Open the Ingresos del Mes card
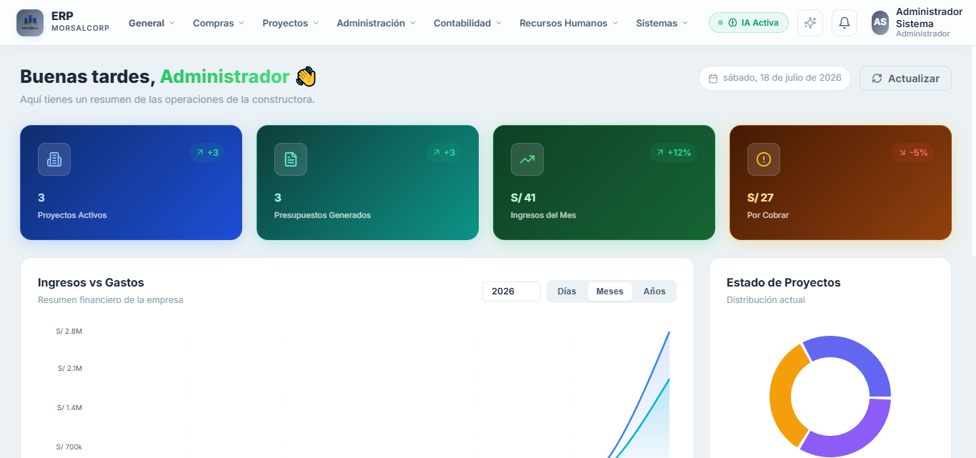The image size is (976, 458). (x=604, y=183)
